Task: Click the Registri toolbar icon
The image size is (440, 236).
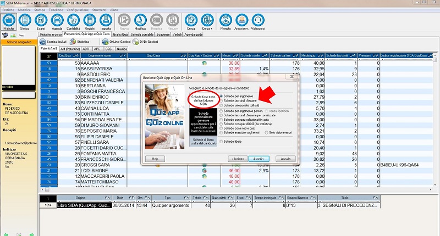Action: [x=90, y=21]
